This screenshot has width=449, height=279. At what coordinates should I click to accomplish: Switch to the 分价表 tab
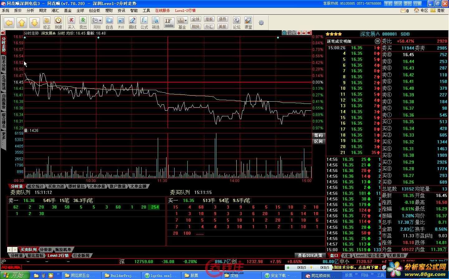46,250
